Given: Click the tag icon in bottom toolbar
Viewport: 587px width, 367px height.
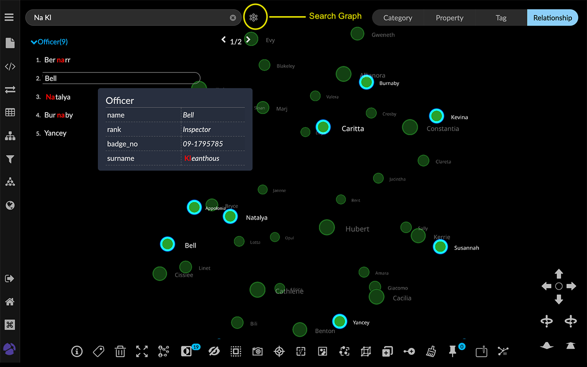Looking at the screenshot, I should (98, 351).
